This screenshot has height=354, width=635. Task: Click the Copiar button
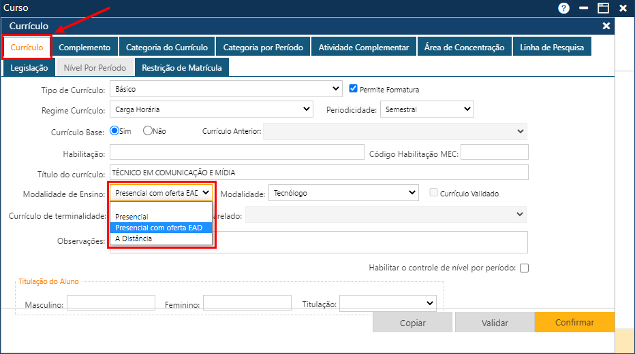pos(413,323)
